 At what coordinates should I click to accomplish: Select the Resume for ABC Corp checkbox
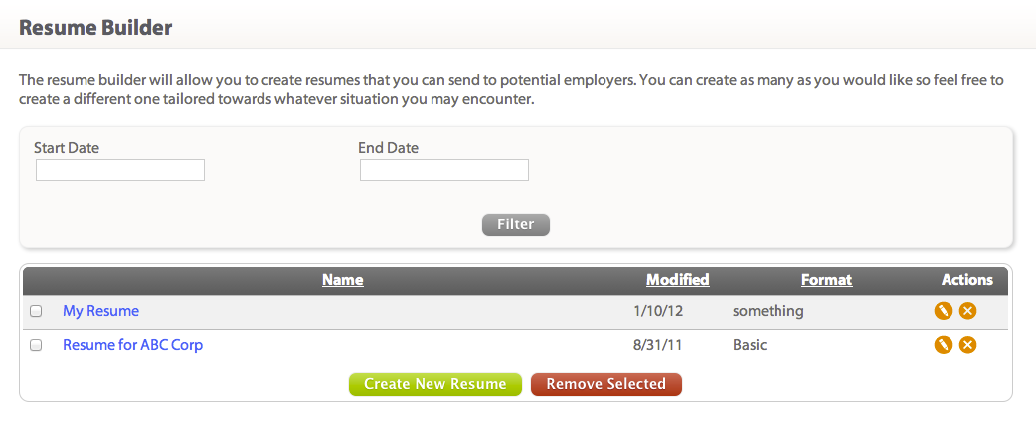click(x=36, y=345)
